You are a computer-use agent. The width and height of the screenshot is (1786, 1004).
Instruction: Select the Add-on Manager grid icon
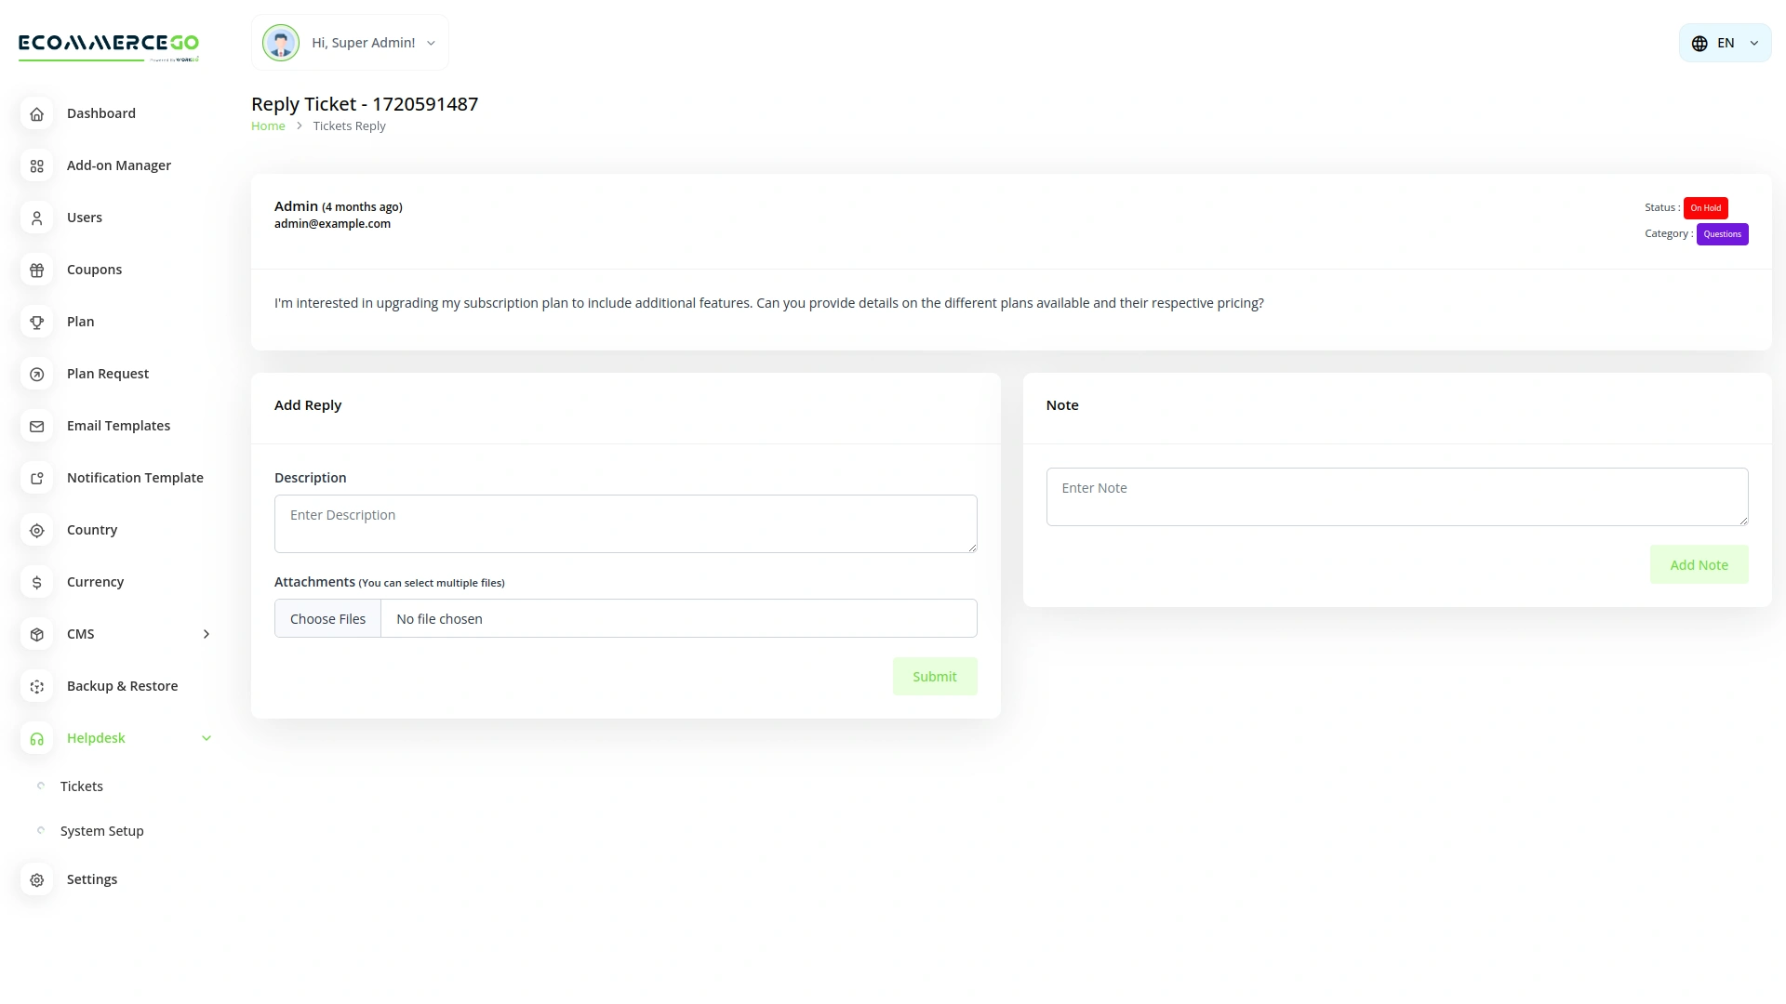coord(36,165)
